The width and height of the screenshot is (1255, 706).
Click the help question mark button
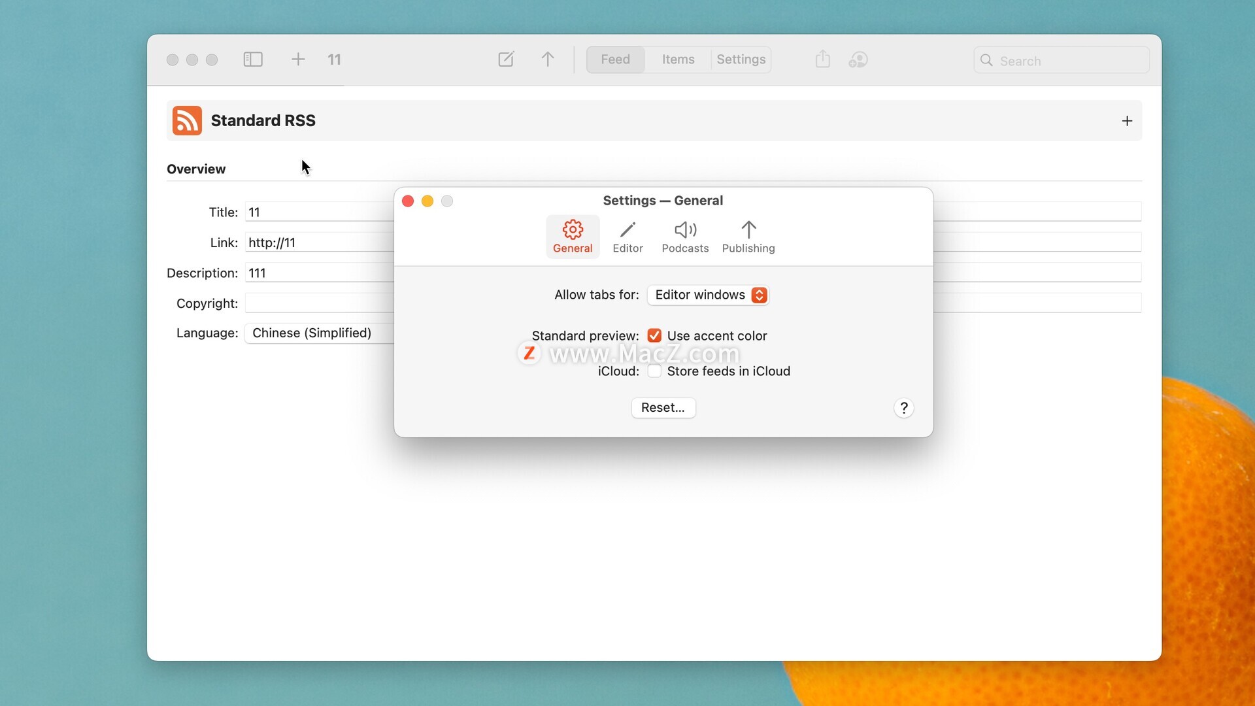point(903,409)
